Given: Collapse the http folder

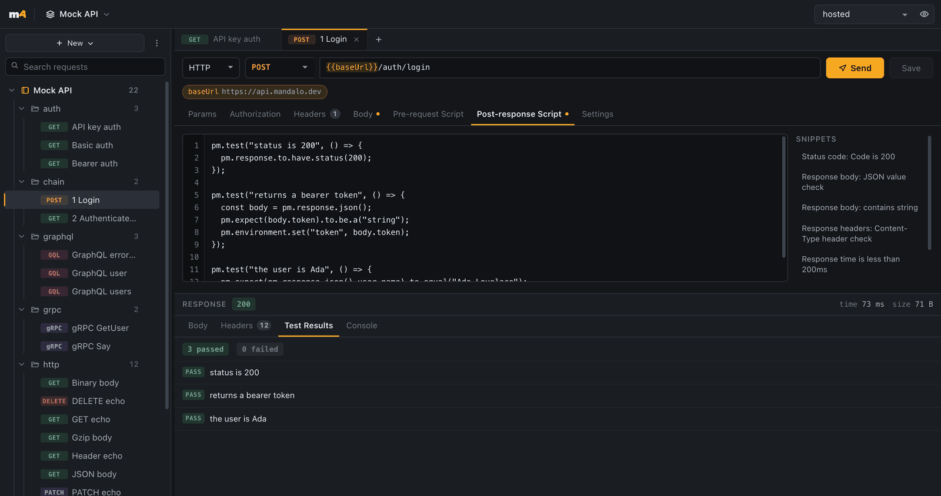Looking at the screenshot, I should (x=22, y=364).
